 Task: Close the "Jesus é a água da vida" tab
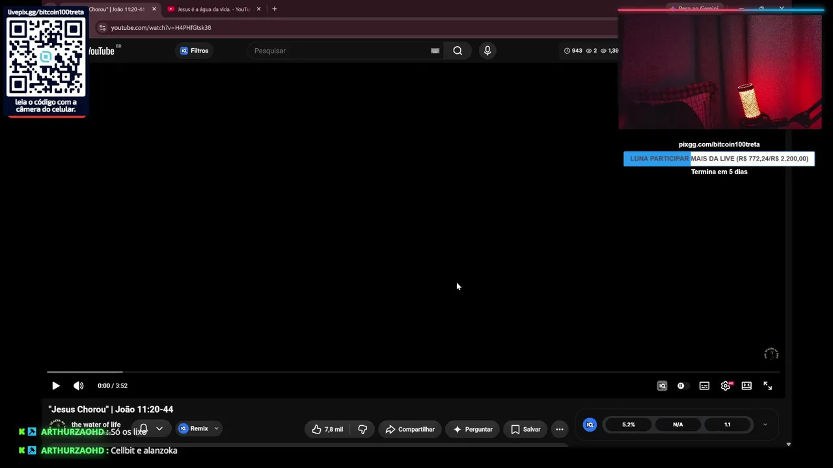click(x=258, y=9)
